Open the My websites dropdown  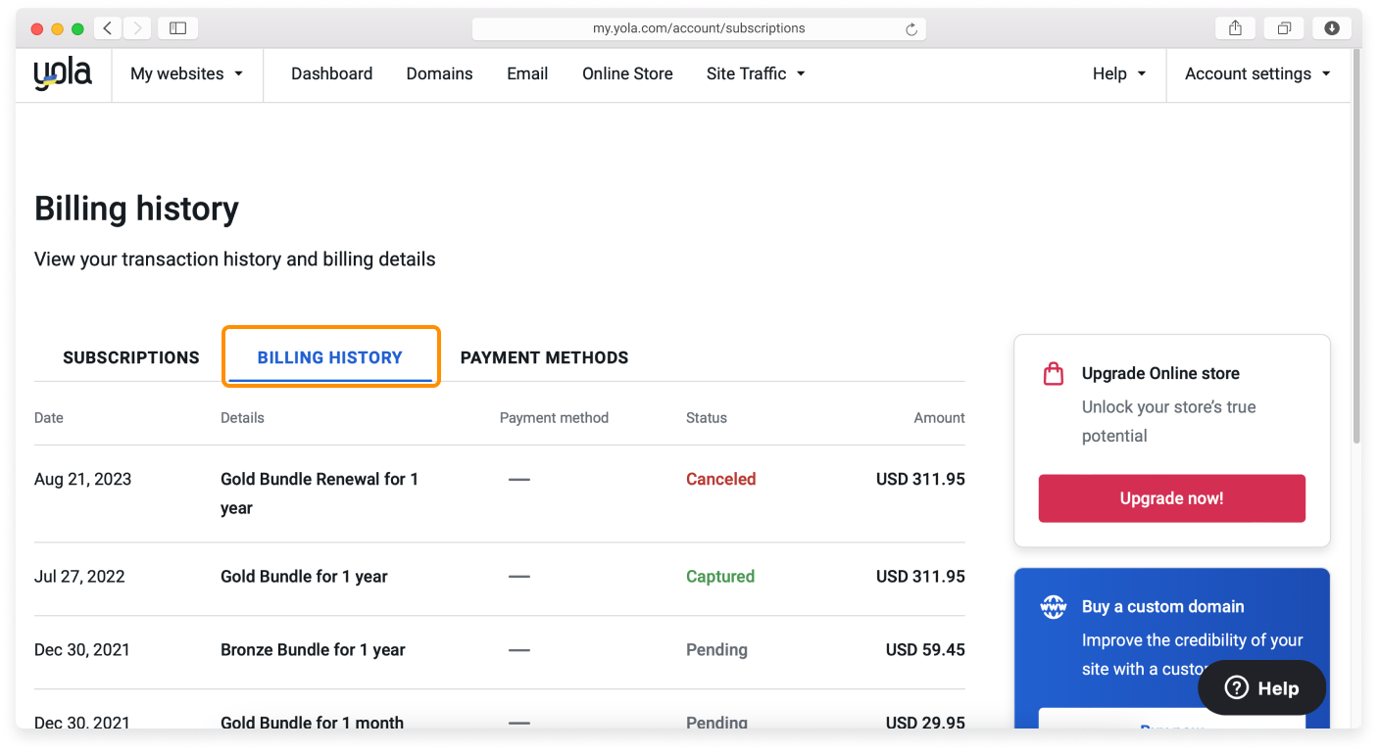point(186,73)
